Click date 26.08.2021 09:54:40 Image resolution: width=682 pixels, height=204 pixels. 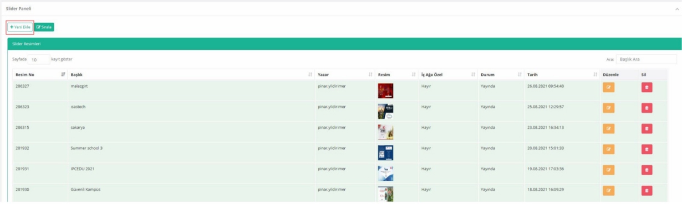click(546, 86)
